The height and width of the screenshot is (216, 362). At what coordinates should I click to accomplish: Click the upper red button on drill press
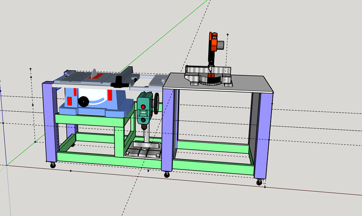click(x=143, y=107)
